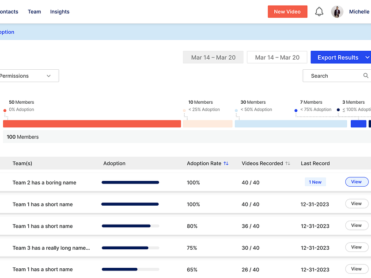The height and width of the screenshot is (278, 371).
Task: Go to the Team section
Action: point(34,11)
